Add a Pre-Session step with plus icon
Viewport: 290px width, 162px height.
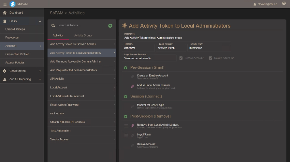[x=125, y=68]
